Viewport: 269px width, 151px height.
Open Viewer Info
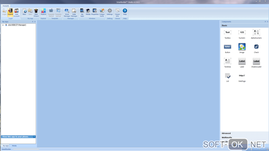(x=117, y=13)
